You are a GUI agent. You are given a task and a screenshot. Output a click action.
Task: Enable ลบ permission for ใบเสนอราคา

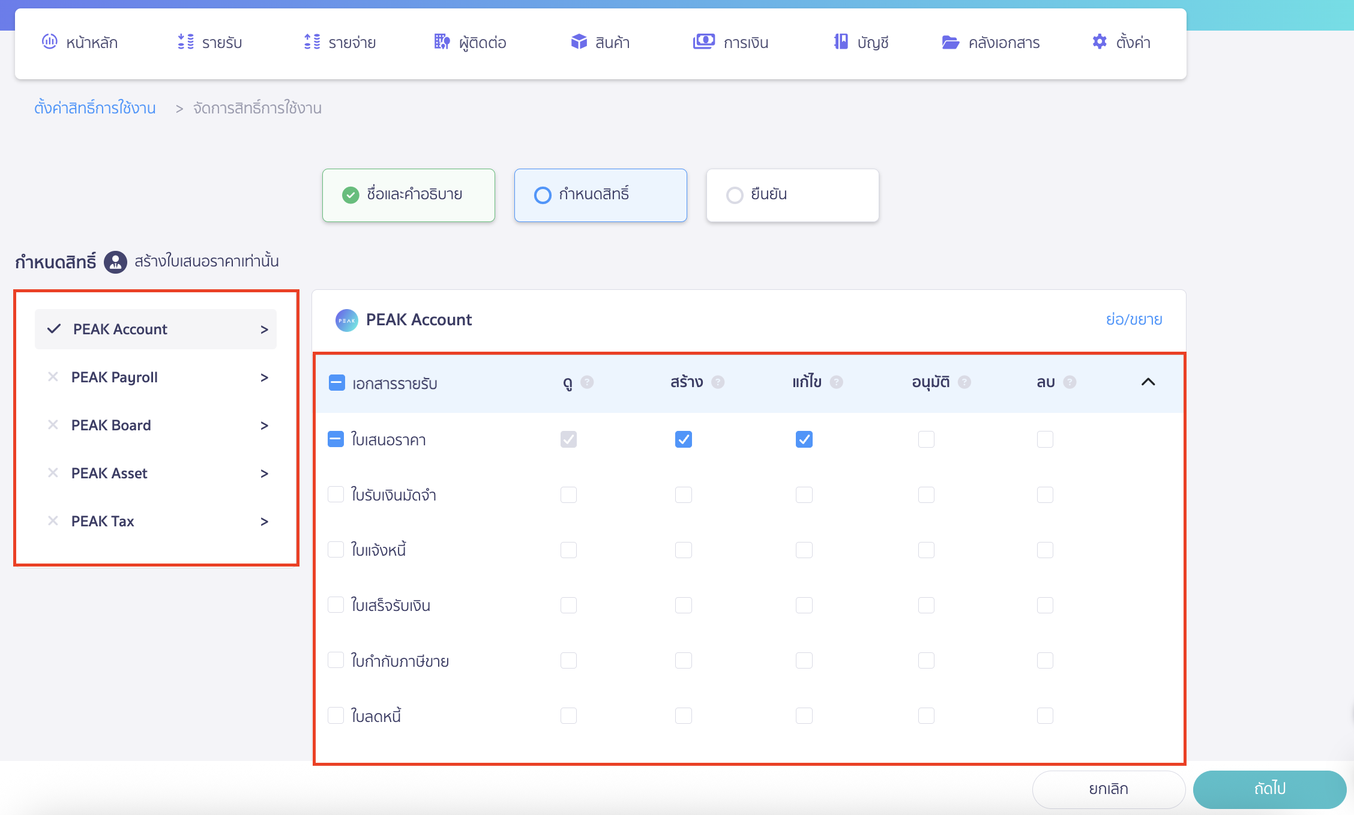pyautogui.click(x=1045, y=439)
